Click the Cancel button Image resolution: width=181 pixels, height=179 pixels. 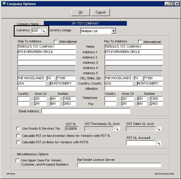click(100, 12)
